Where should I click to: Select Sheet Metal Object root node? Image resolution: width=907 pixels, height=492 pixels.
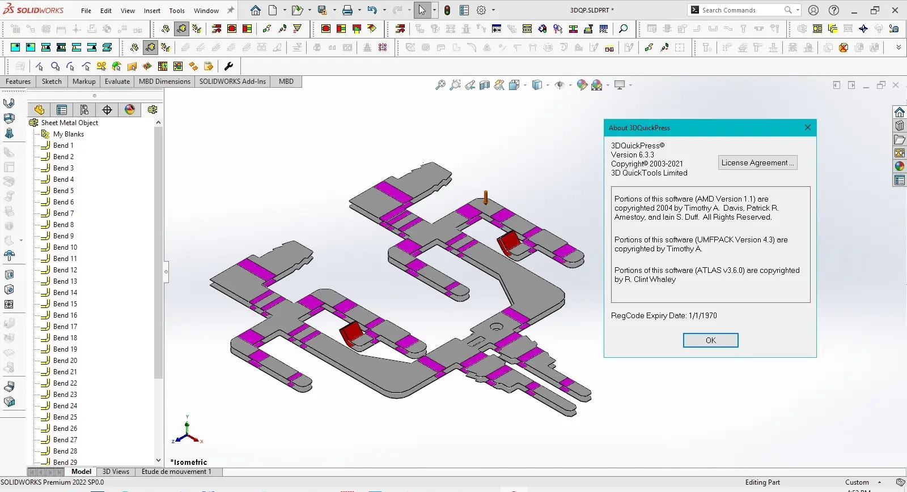[70, 123]
